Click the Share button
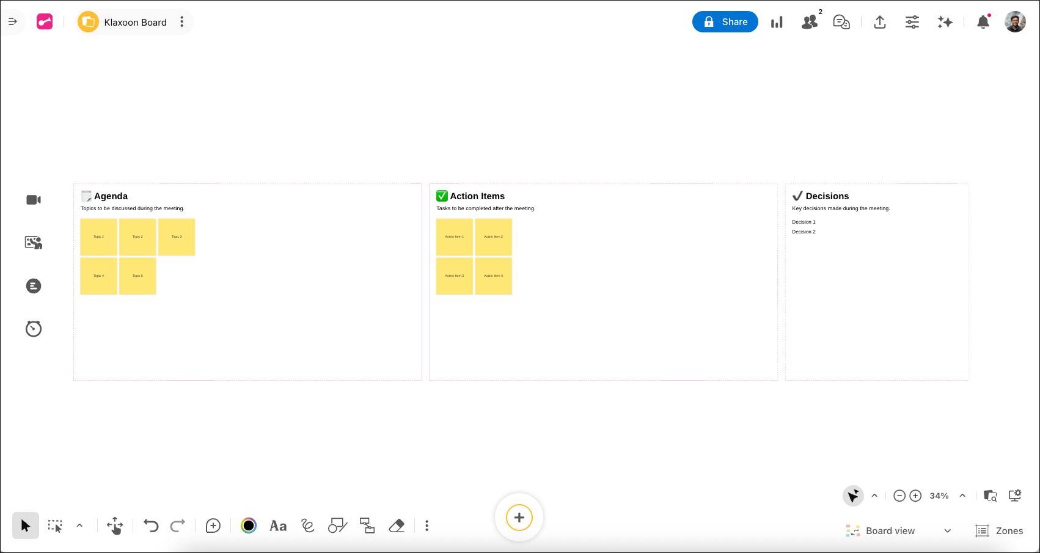Screen dimensions: 1040x553 [725, 21]
